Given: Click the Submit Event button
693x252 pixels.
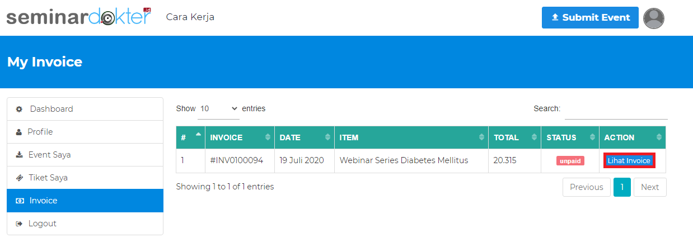Looking at the screenshot, I should [x=590, y=18].
